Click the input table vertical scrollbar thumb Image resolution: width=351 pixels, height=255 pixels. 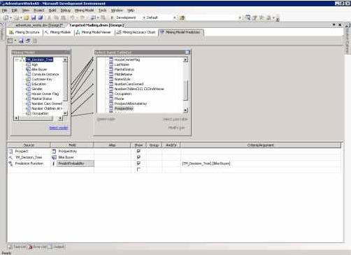click(185, 90)
